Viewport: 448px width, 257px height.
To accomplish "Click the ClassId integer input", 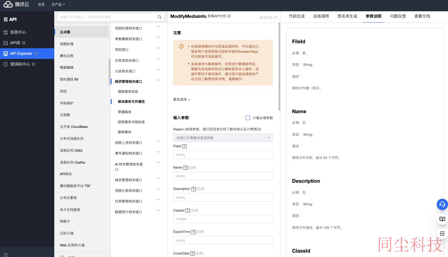I will [x=223, y=219].
